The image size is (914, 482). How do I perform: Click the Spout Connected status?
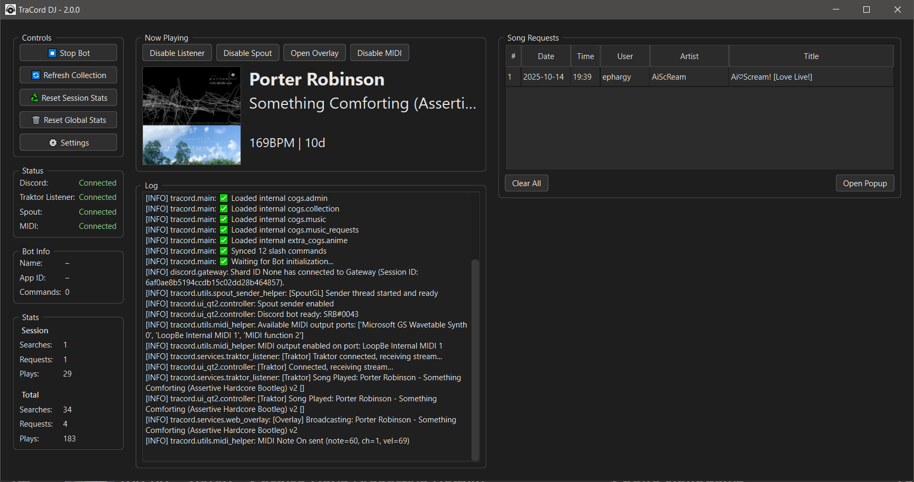click(x=98, y=212)
